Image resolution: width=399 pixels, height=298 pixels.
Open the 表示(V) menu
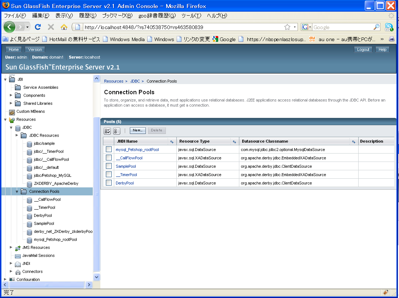64,16
